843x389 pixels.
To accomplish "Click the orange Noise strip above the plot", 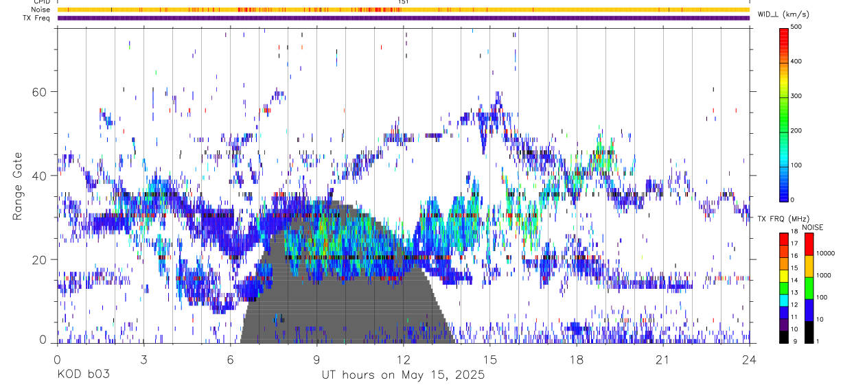I will [x=403, y=10].
